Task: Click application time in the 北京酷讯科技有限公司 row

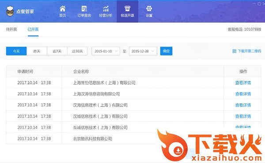Action: pos(34,139)
